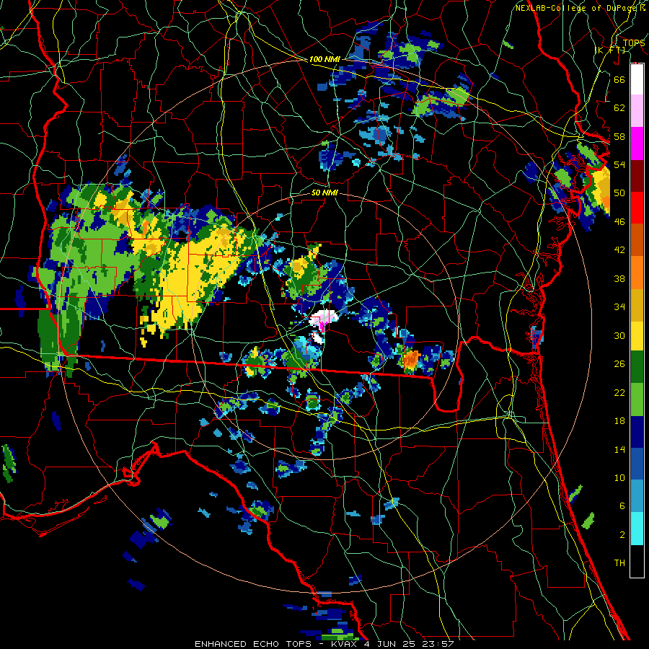
Task: Click the '100 NMI' range ring label
Action: pos(324,59)
